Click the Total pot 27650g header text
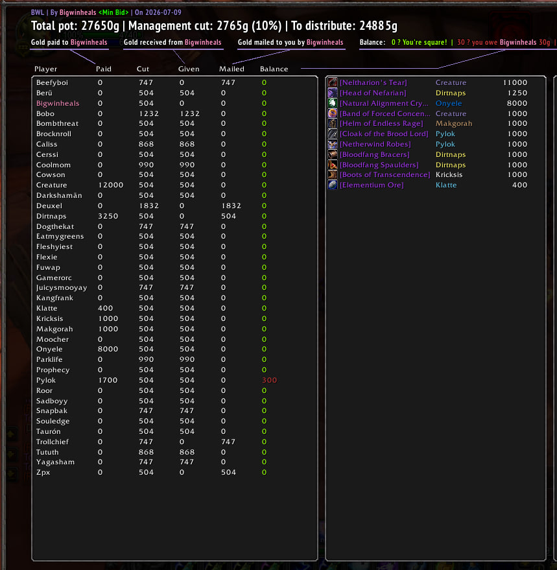 click(75, 26)
